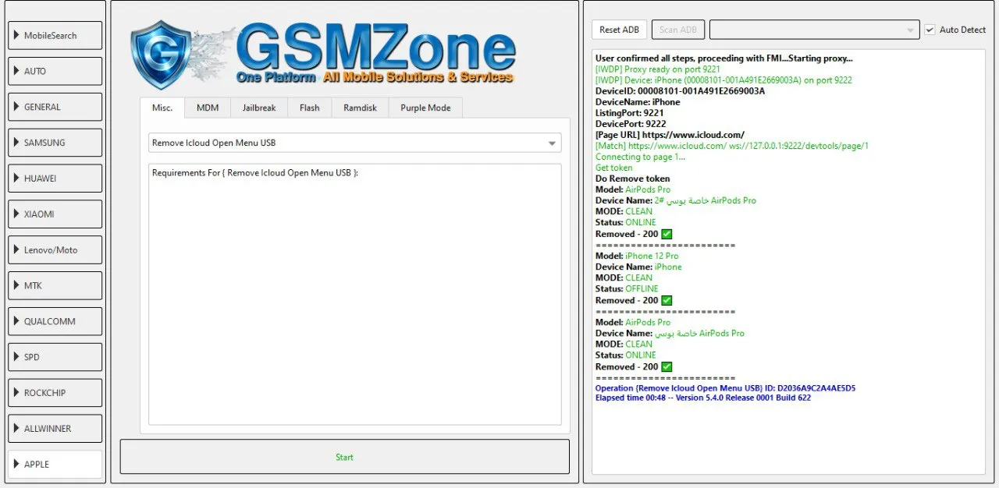Open the Jailbreak tab

click(258, 108)
